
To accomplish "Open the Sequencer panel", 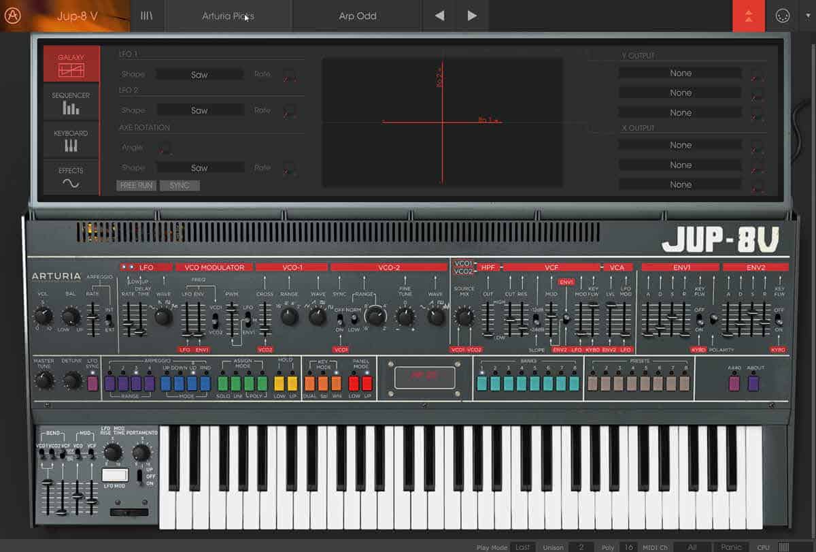I will 71,103.
